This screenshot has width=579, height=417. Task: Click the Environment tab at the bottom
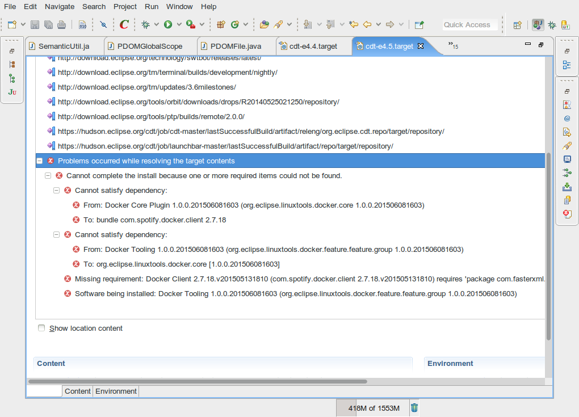pos(116,391)
